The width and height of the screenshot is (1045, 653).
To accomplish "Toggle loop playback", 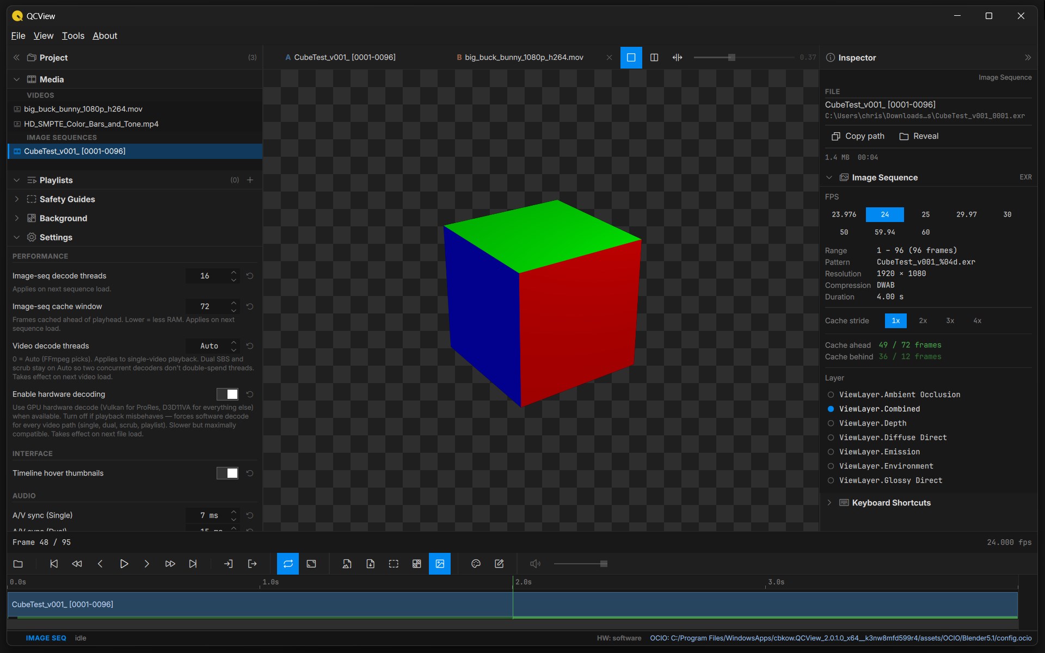I will pyautogui.click(x=288, y=564).
